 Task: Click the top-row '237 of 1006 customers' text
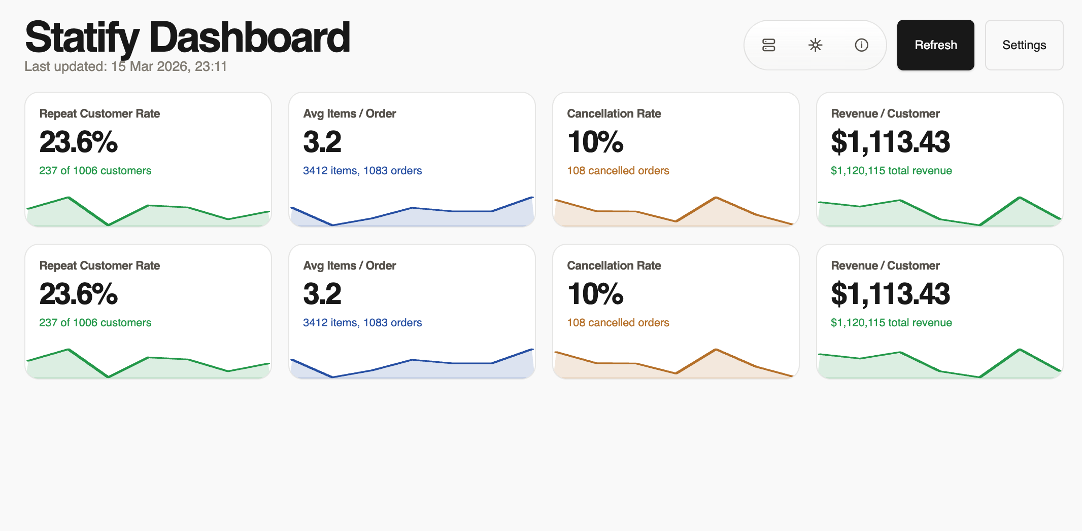95,171
